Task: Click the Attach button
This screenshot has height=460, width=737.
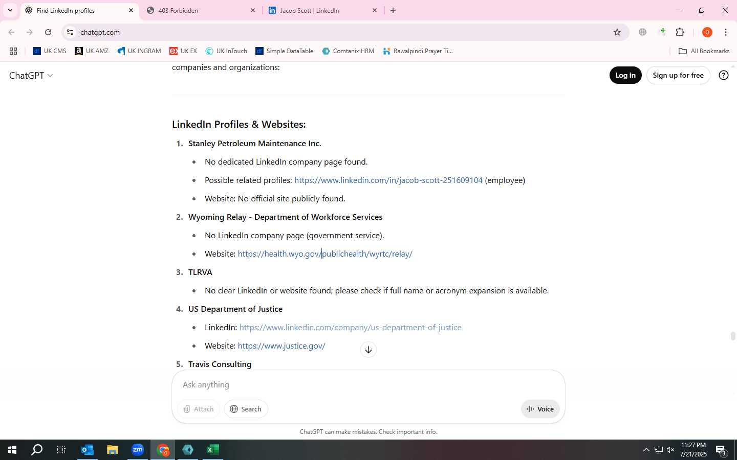Action: click(199, 409)
